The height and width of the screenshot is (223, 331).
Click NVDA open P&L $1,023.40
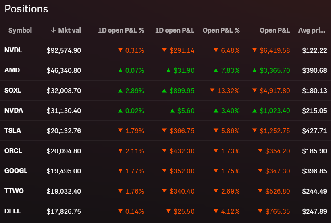(x=275, y=111)
